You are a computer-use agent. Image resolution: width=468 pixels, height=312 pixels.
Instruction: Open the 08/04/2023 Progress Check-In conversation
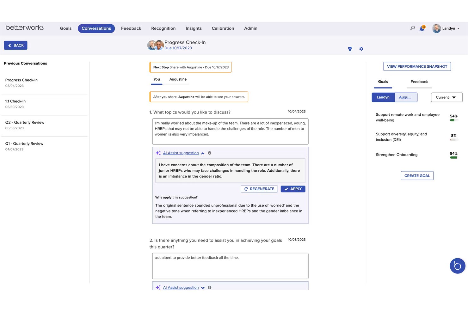(44, 83)
